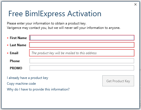Screen dimensions: 141x110
Task: Click the 'Free BimlExpress Activation' heading
Action: [x=55, y=14]
